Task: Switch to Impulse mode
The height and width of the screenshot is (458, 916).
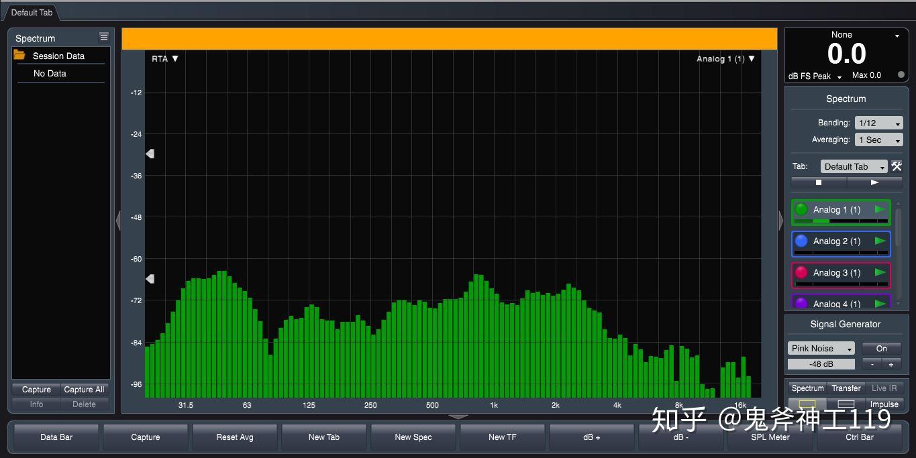Action: (884, 404)
